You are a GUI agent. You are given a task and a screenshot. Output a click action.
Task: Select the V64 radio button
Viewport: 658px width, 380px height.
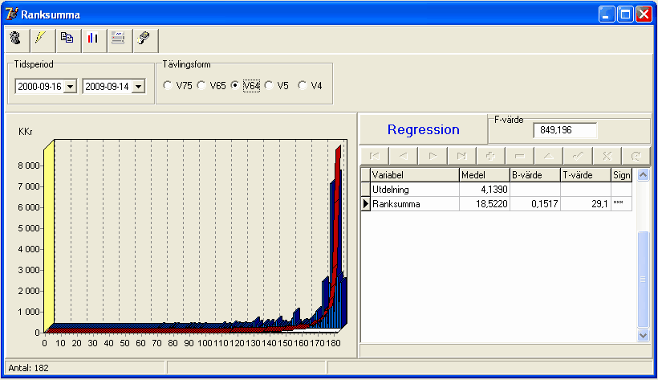235,85
